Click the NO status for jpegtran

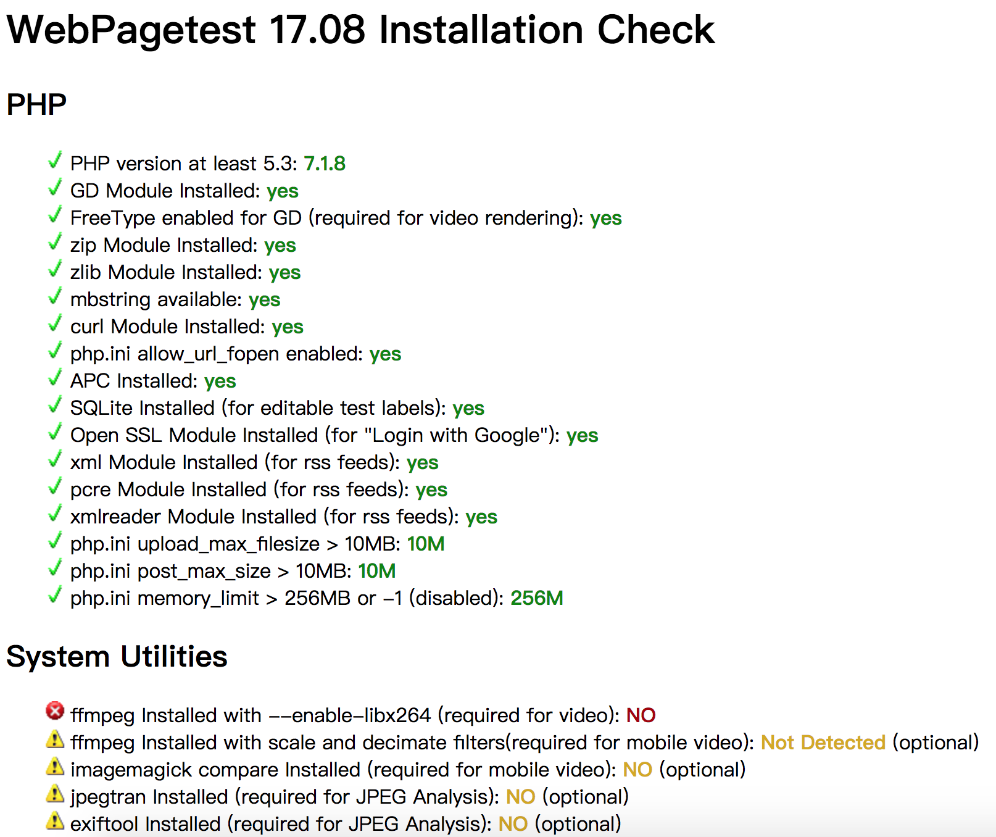pos(520,797)
